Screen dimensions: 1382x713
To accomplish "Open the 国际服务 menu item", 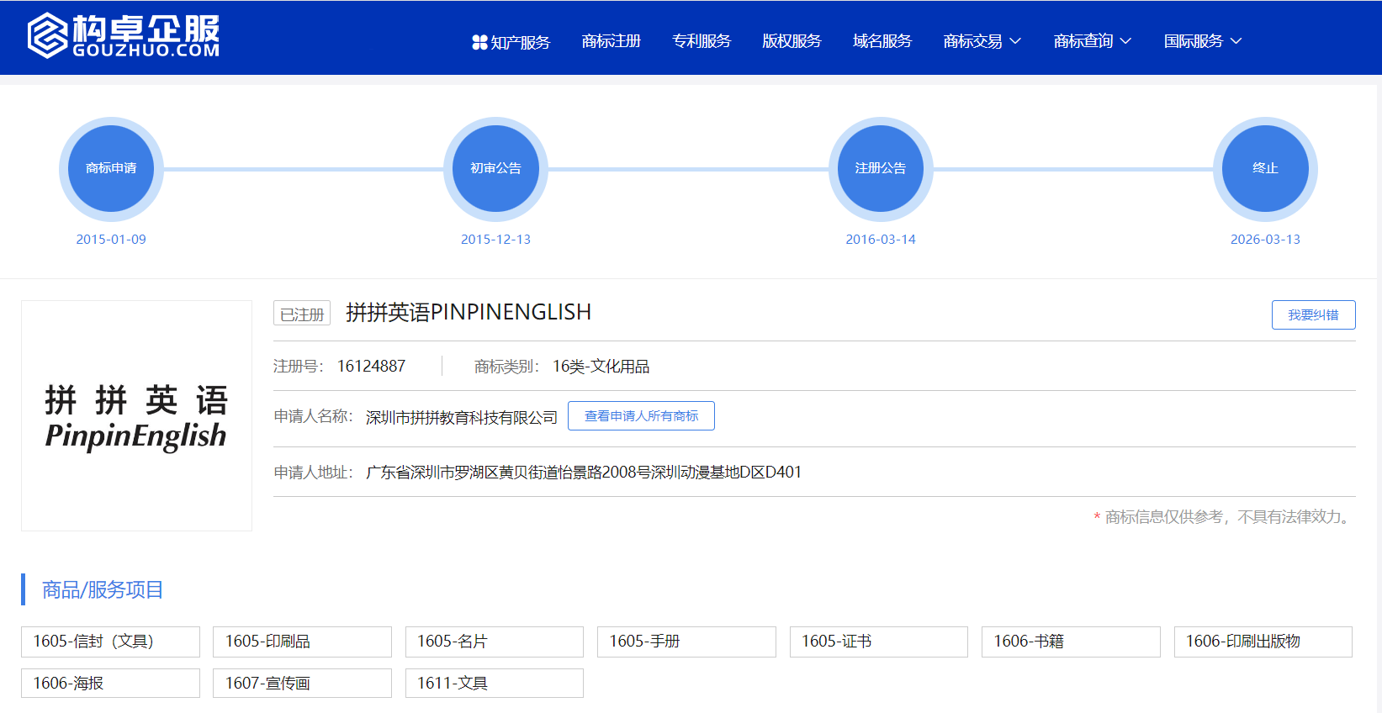I will coord(1194,41).
